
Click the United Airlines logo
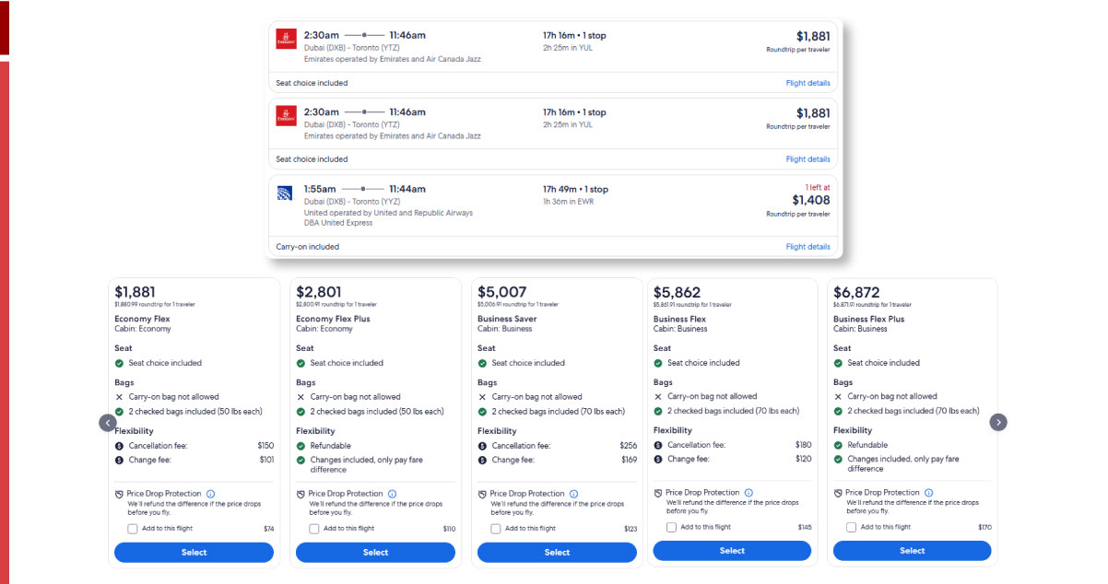285,193
